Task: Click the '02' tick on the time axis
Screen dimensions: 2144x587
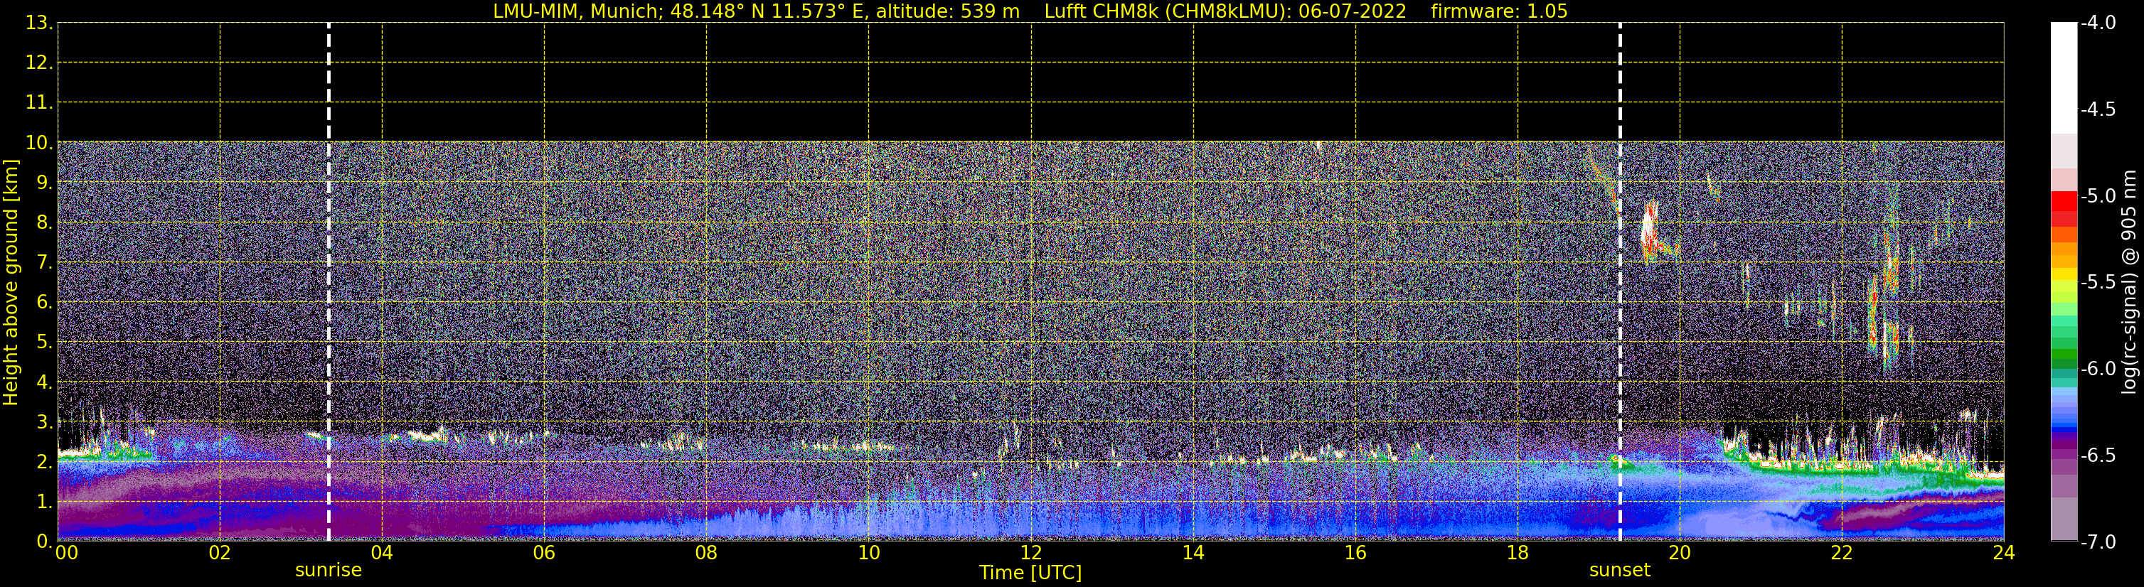Action: [x=220, y=553]
